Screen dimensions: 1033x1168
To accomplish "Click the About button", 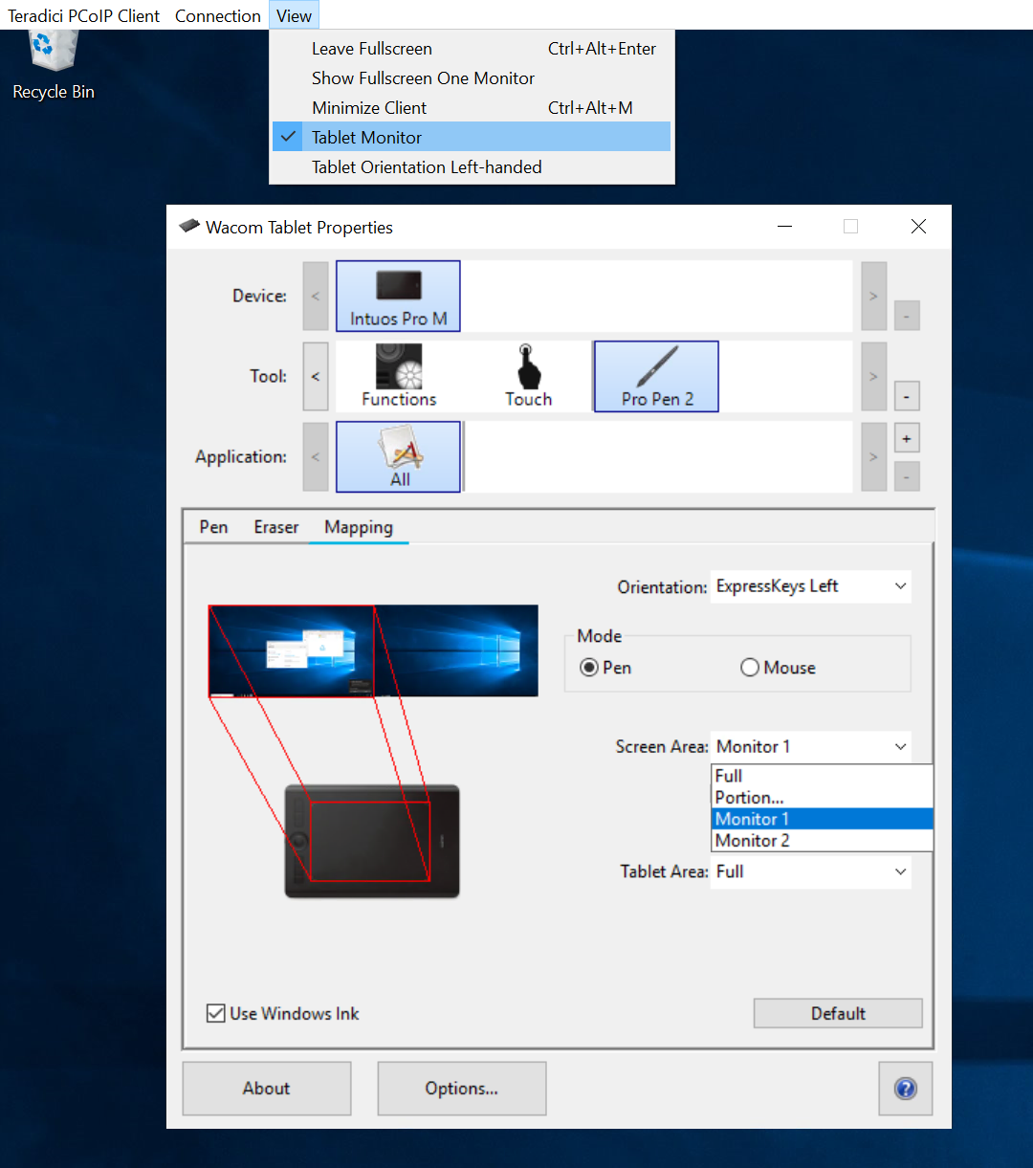I will tap(267, 1089).
